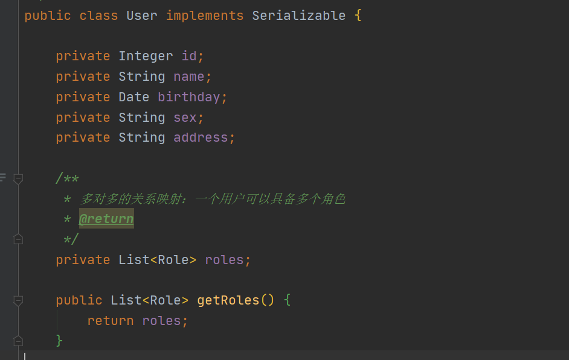Click the Integer type name

click(146, 56)
